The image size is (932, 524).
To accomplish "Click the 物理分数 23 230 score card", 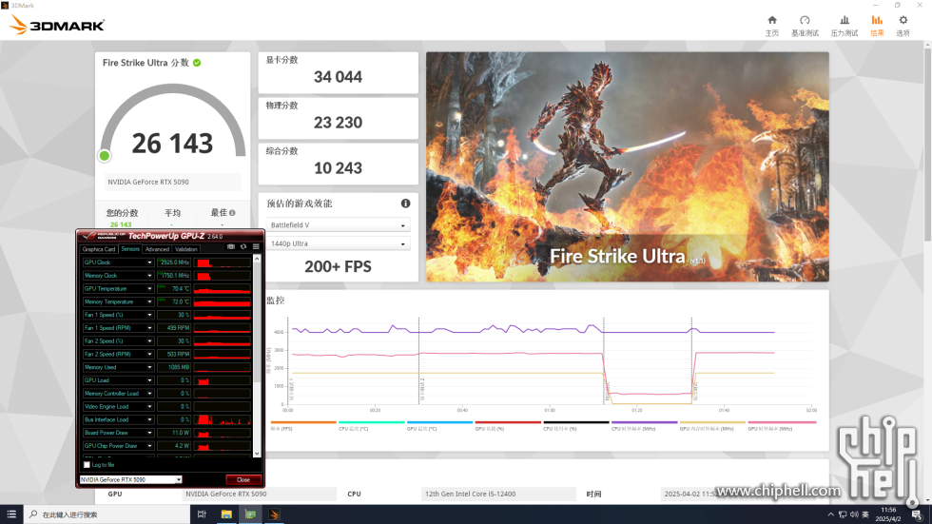I will click(x=339, y=118).
